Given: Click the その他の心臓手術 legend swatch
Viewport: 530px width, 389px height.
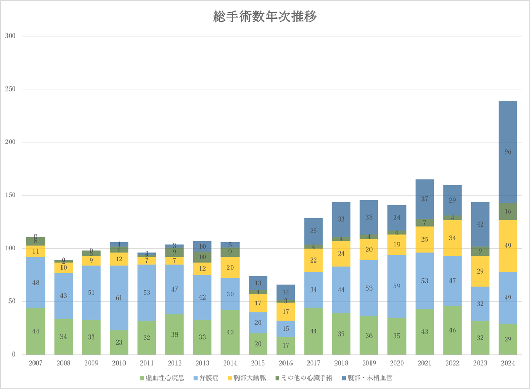Looking at the screenshot, I should click(276, 378).
